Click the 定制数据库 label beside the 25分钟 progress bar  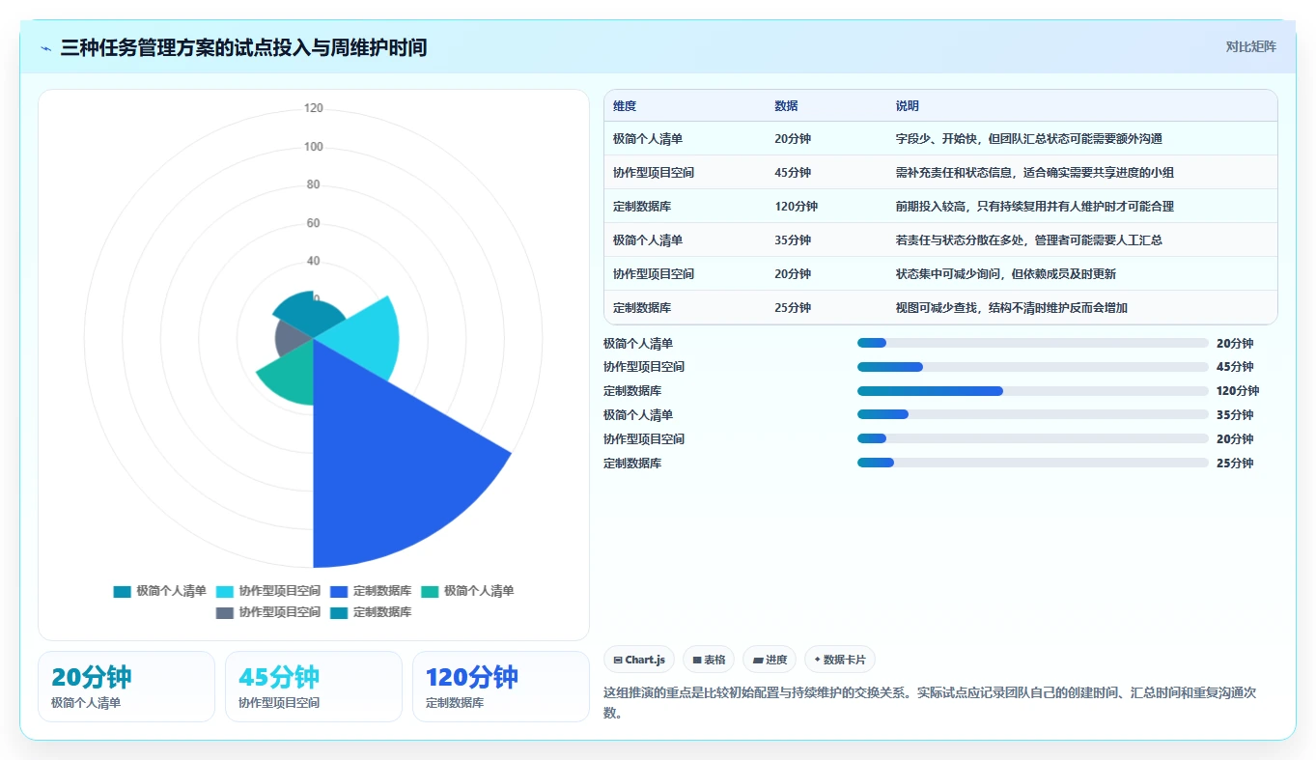click(x=632, y=464)
